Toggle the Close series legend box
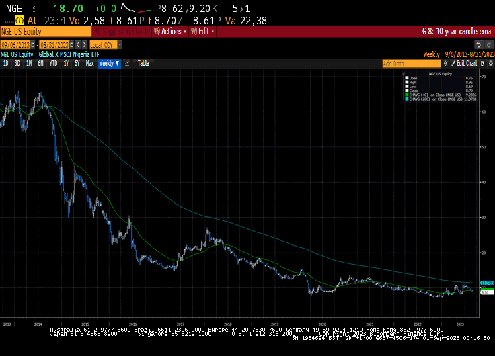Viewport: 495px width, 356px height. pyautogui.click(x=407, y=91)
